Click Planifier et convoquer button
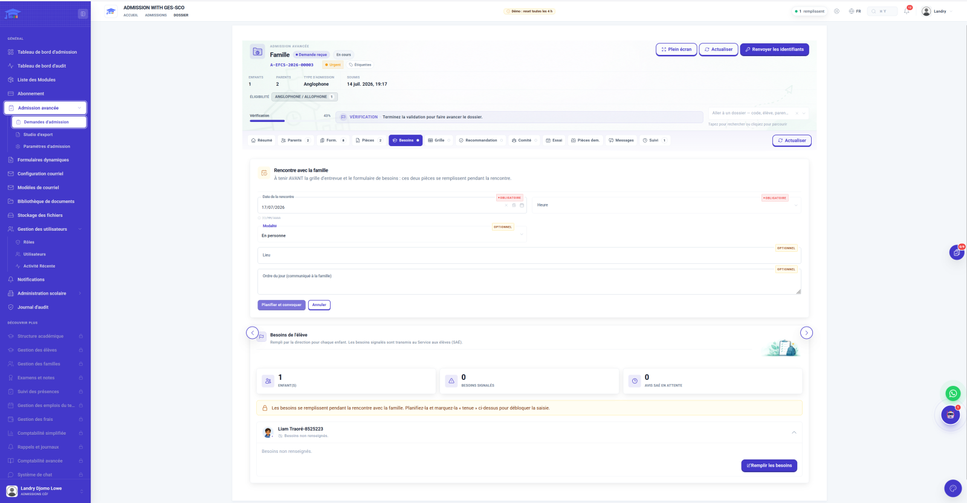The width and height of the screenshot is (967, 503). (282, 305)
